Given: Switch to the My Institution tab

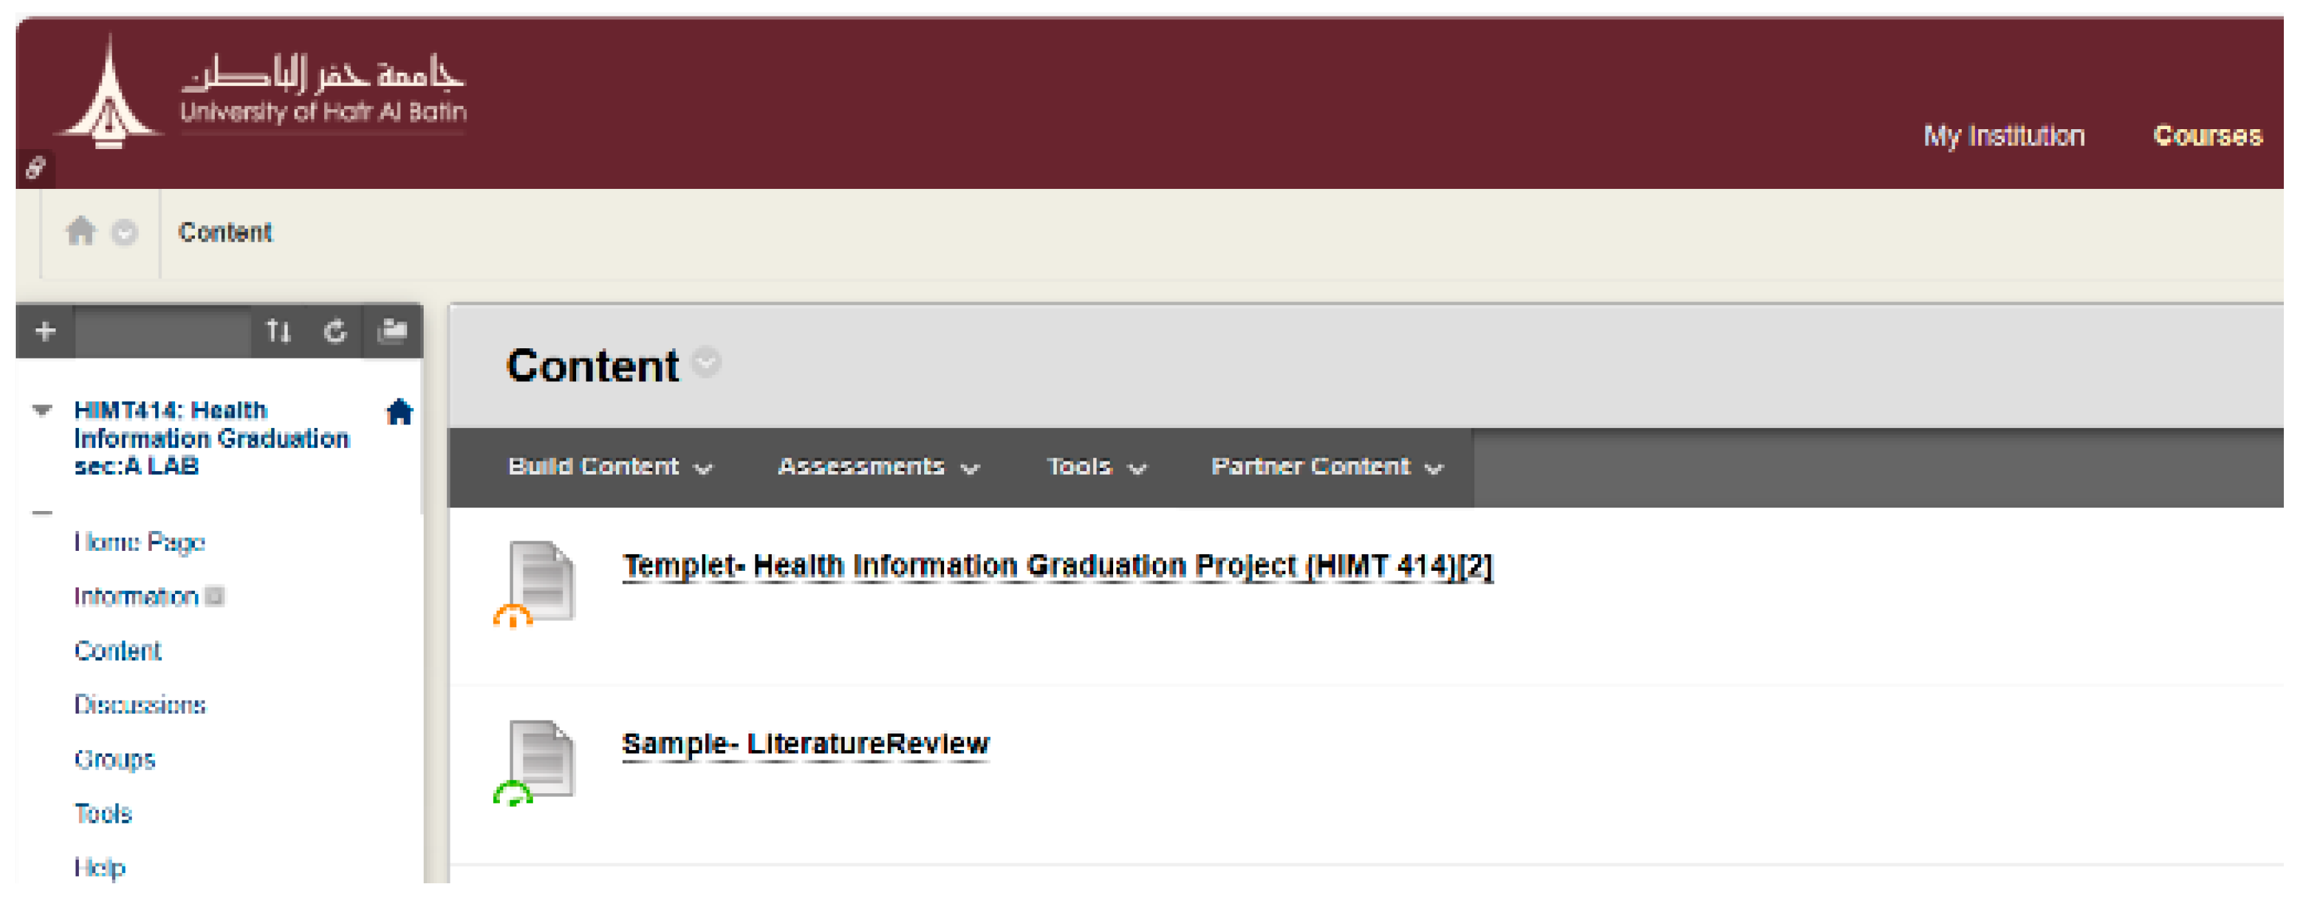Looking at the screenshot, I should (x=2004, y=136).
